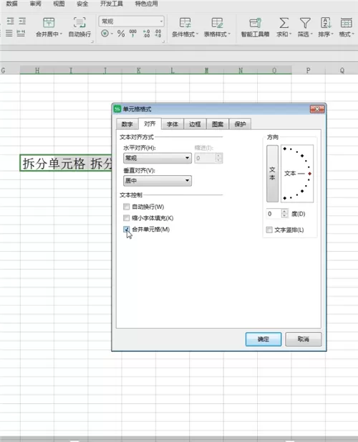Image resolution: width=358 pixels, height=442 pixels.
Task: Apply percent style with % icon
Action: (121, 34)
